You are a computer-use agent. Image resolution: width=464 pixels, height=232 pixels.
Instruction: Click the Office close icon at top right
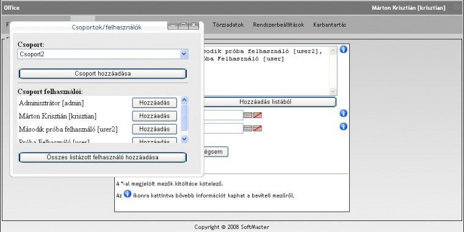click(x=457, y=7)
